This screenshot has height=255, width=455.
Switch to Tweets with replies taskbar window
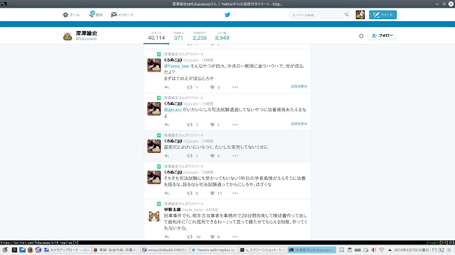214,250
